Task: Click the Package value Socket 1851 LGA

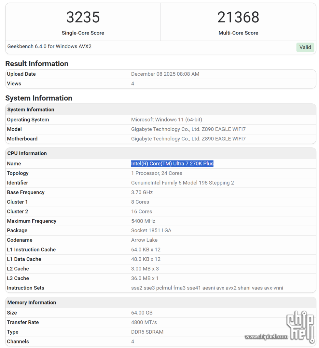Action: 151,230
